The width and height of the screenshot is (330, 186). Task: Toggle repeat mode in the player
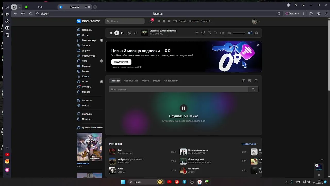[x=136, y=33]
